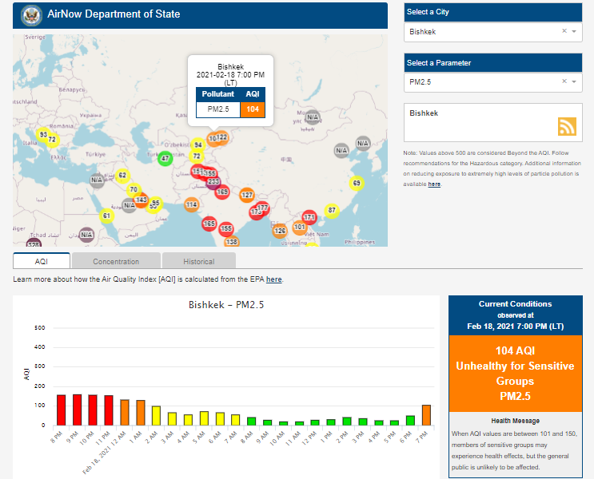Switch to the Concentration tab
This screenshot has width=594, height=479.
pyautogui.click(x=116, y=261)
